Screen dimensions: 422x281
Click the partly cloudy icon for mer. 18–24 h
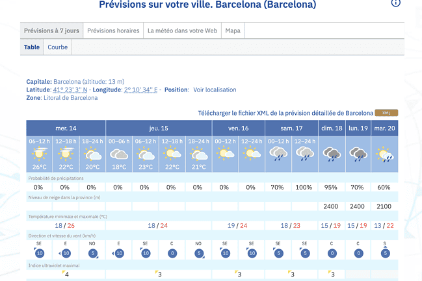92,154
